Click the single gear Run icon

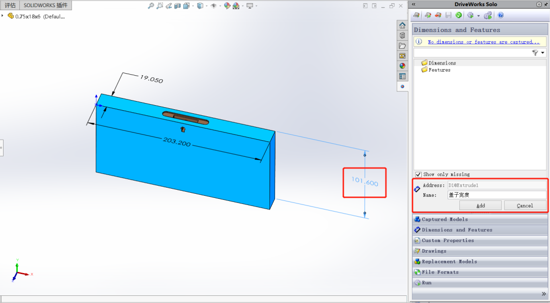pos(471,15)
